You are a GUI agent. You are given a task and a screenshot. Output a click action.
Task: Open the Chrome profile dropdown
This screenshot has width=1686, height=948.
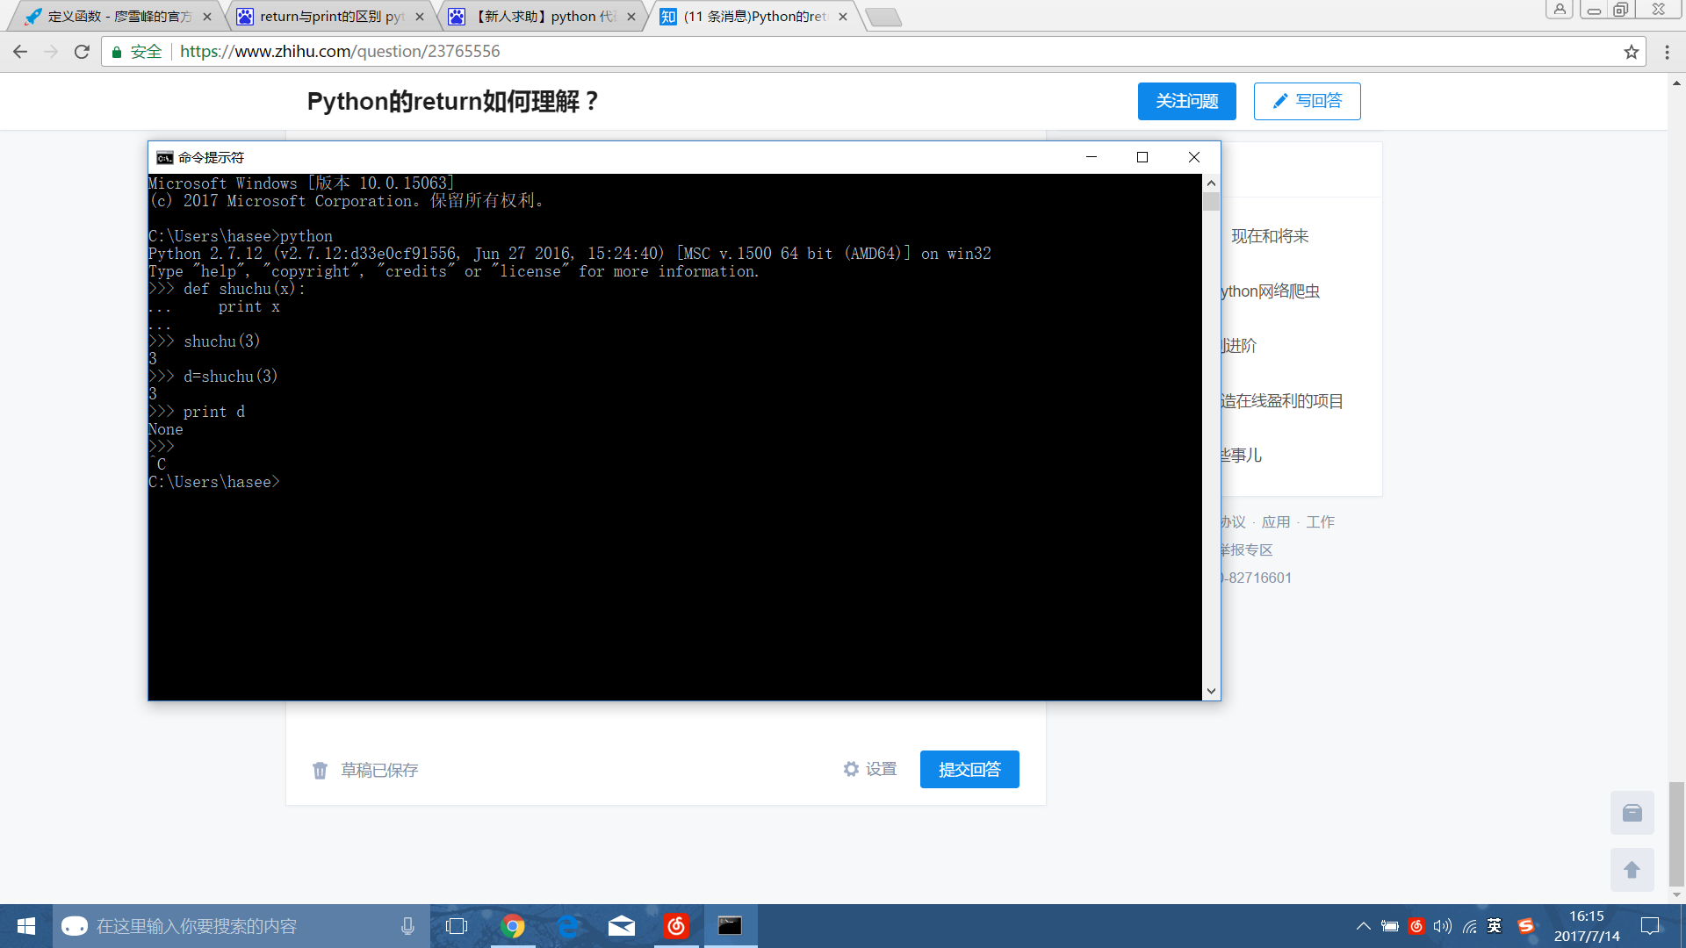pos(1560,9)
